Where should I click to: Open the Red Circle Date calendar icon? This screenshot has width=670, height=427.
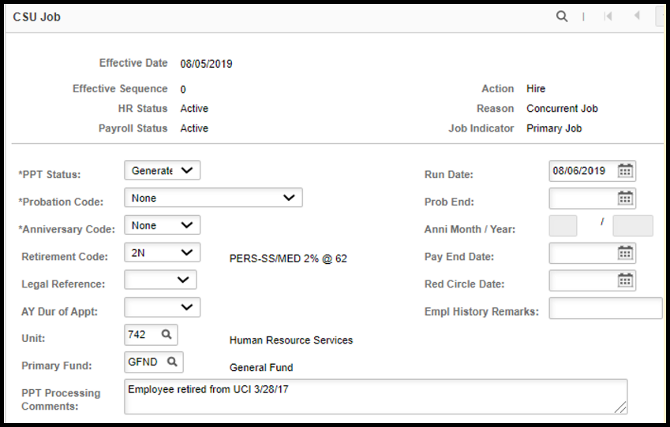(625, 280)
